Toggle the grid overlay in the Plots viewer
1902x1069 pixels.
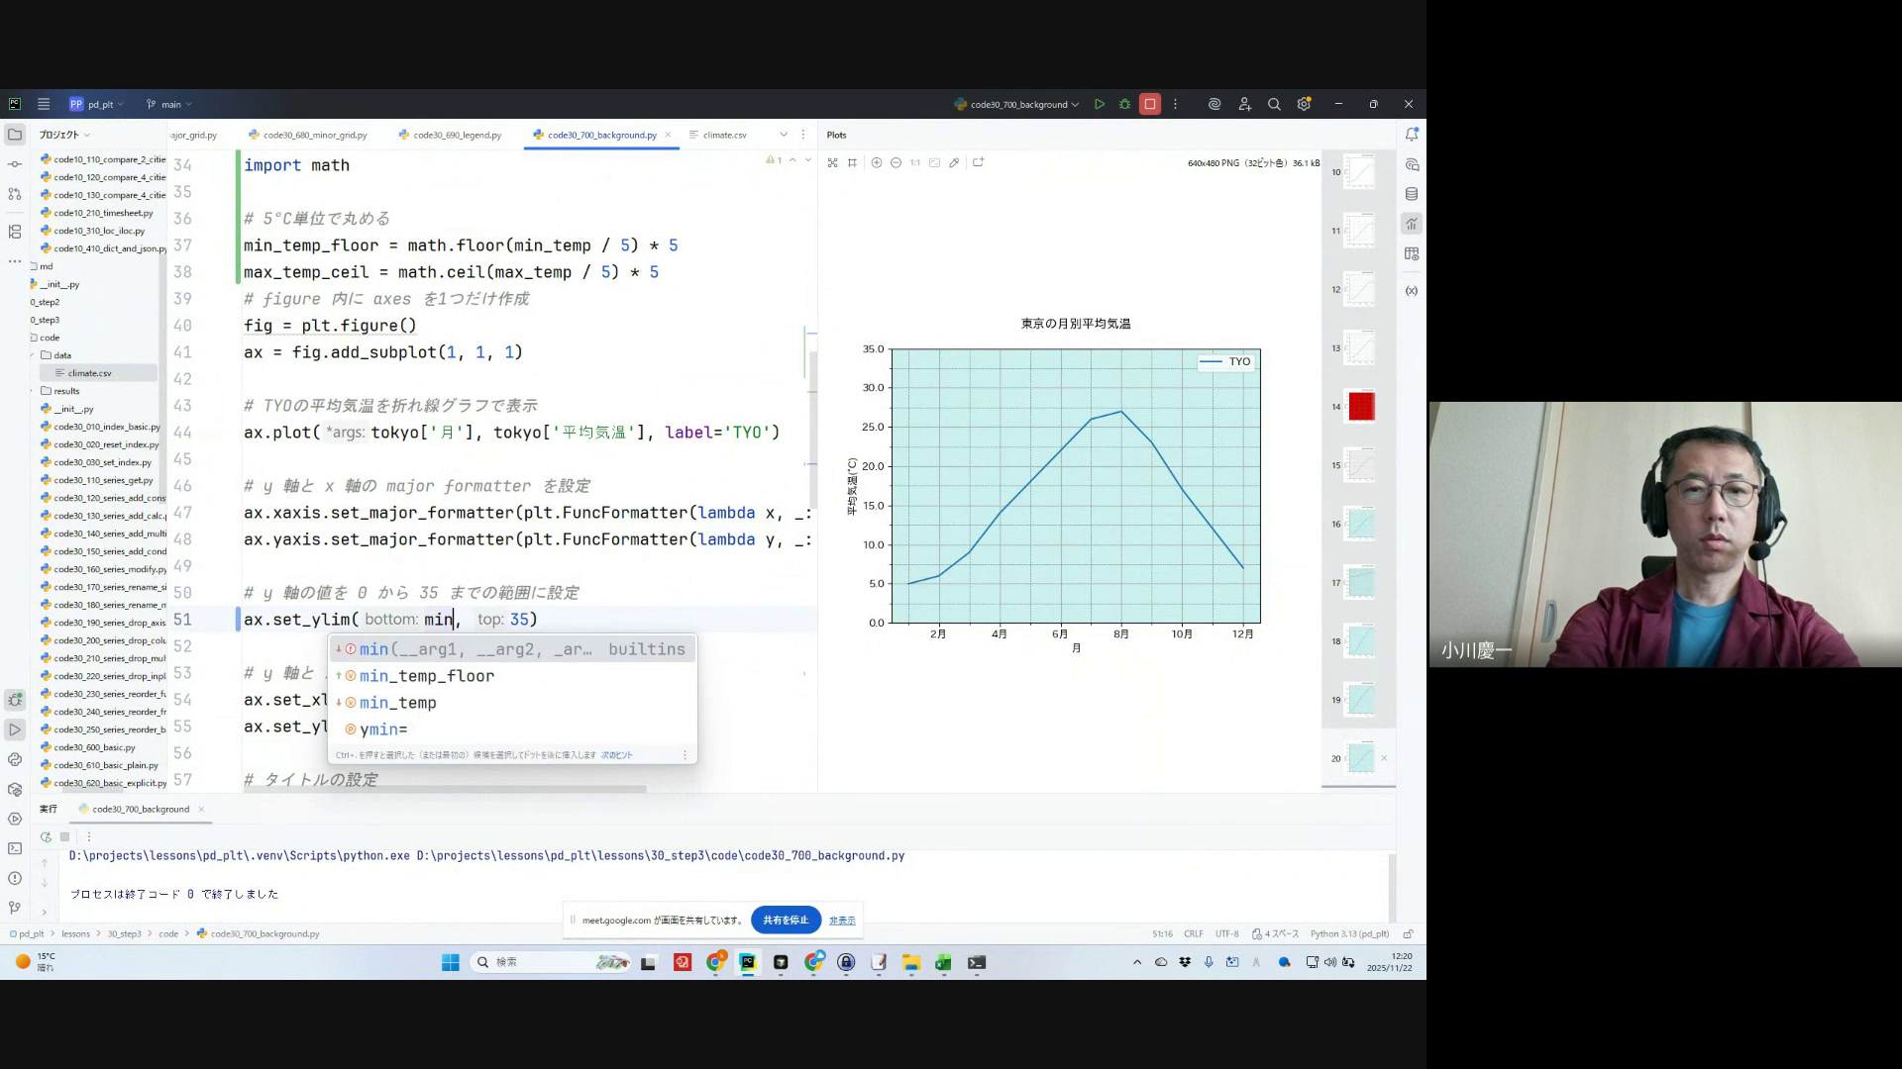click(852, 162)
